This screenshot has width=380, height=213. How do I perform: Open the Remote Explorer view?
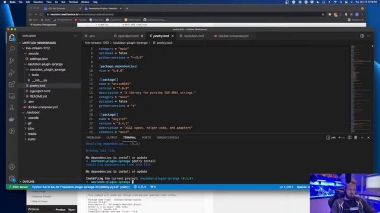pyautogui.click(x=12, y=96)
